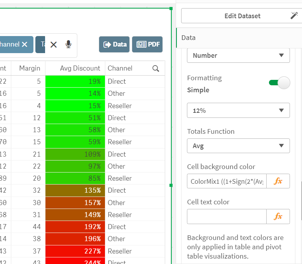Select the 227% Avg Discount cell
The height and width of the screenshot is (264, 302).
coord(75,251)
